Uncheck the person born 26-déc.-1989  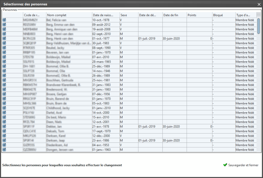[x=4, y=75]
